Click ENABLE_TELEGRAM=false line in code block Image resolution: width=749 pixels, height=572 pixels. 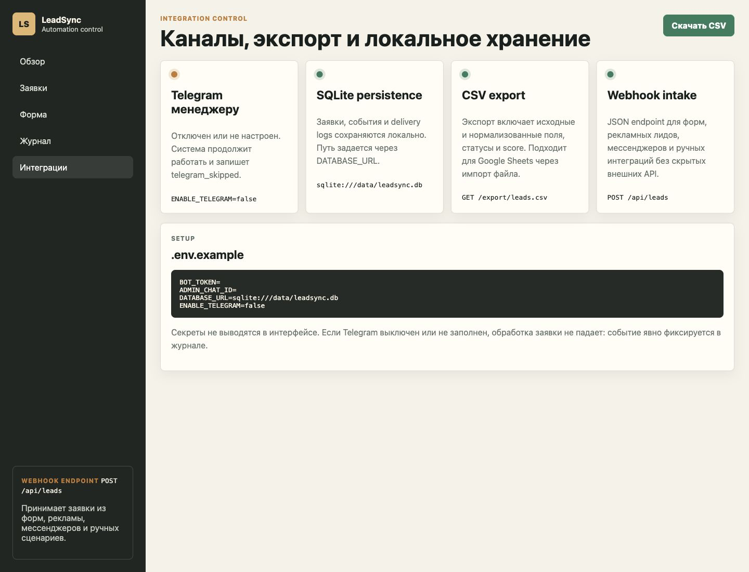222,306
